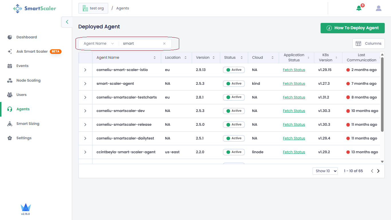Expand the ccintbeyla-smart-scaler-agent row
Image resolution: width=391 pixels, height=220 pixels.
pyautogui.click(x=85, y=152)
